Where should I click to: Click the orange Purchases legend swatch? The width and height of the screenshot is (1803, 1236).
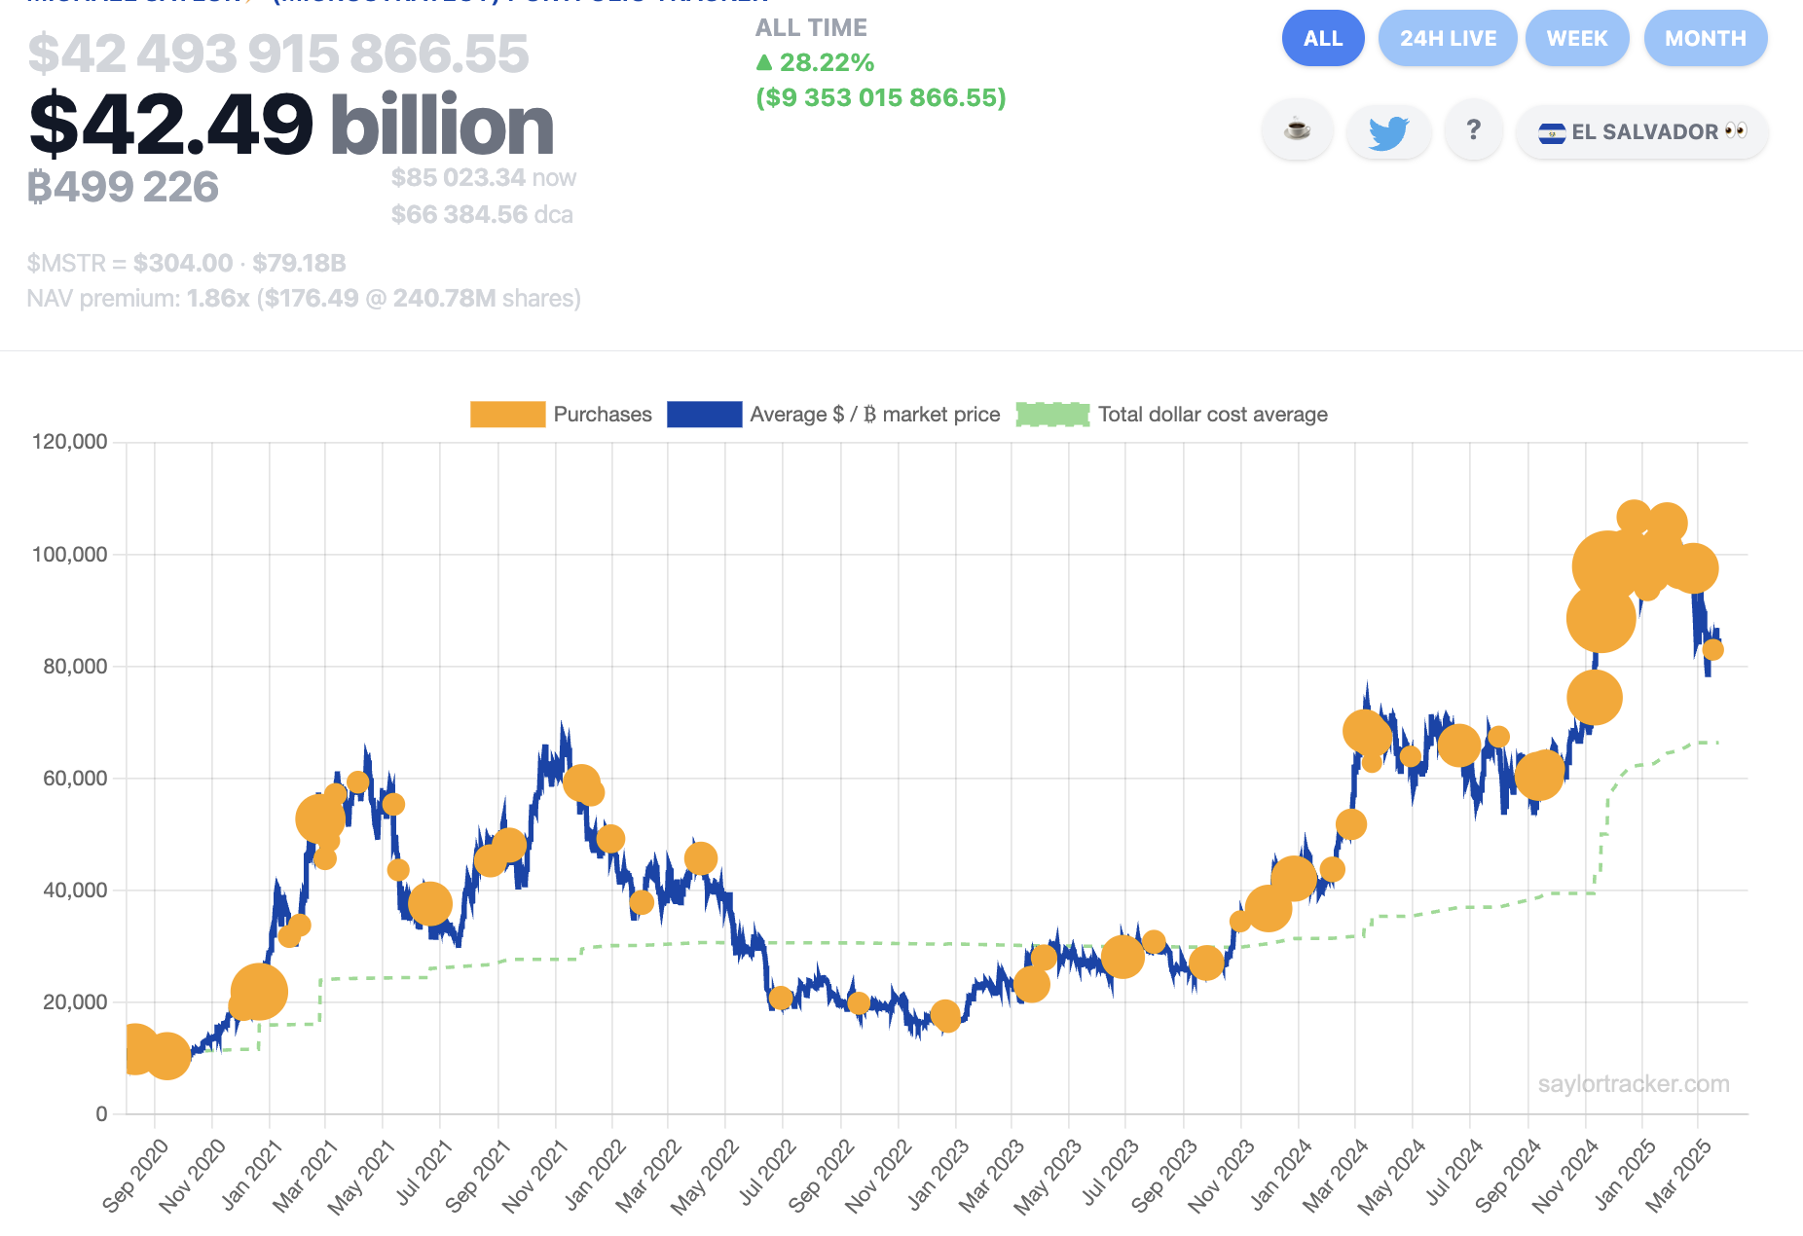click(x=507, y=415)
